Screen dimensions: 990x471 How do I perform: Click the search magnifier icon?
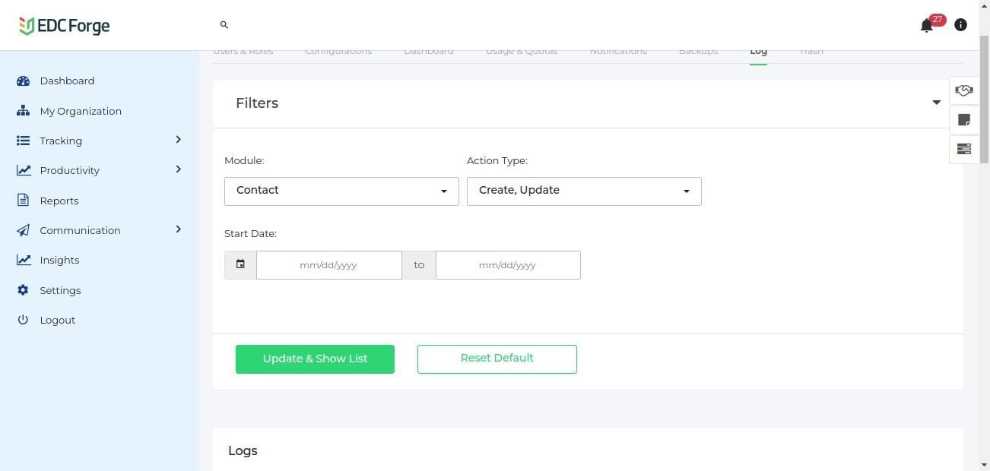(224, 25)
